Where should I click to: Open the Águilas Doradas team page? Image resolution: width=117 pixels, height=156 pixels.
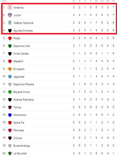[x=23, y=30]
